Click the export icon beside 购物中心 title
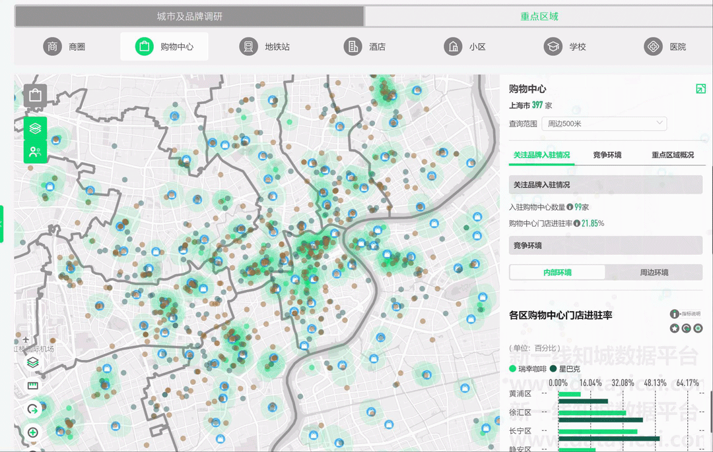This screenshot has width=713, height=452. pos(700,89)
